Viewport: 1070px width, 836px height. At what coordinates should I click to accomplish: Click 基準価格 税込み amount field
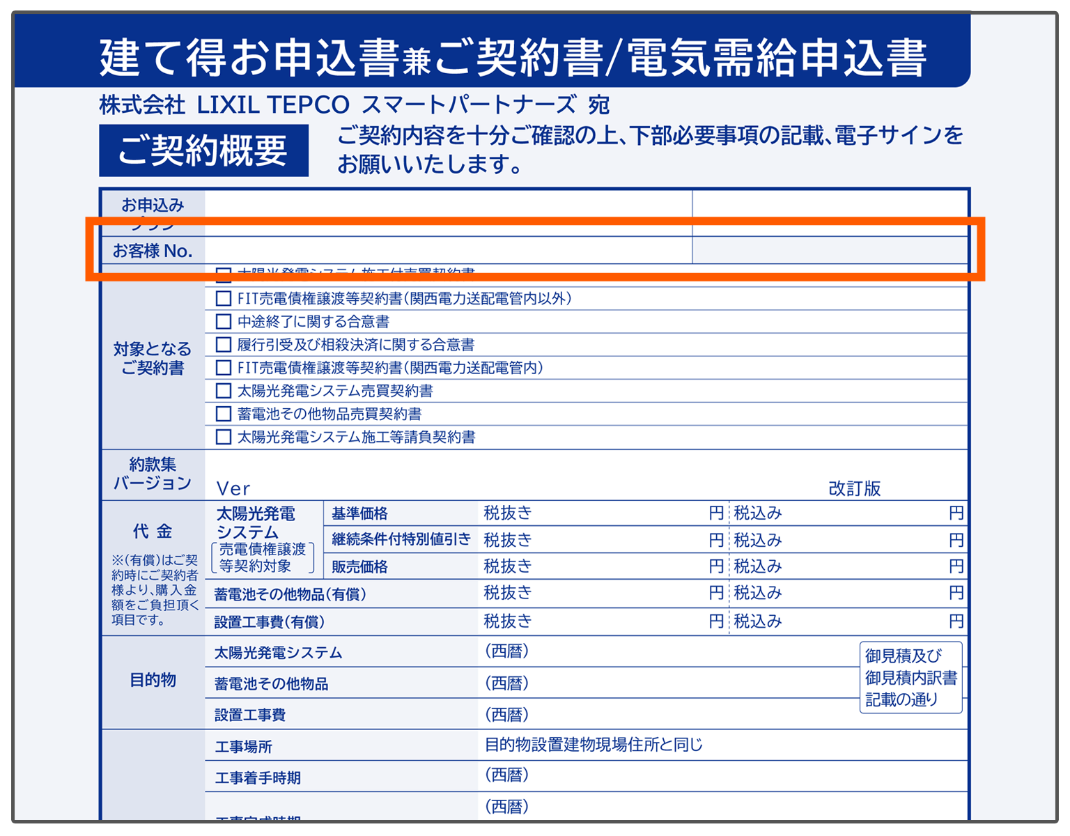tap(864, 513)
